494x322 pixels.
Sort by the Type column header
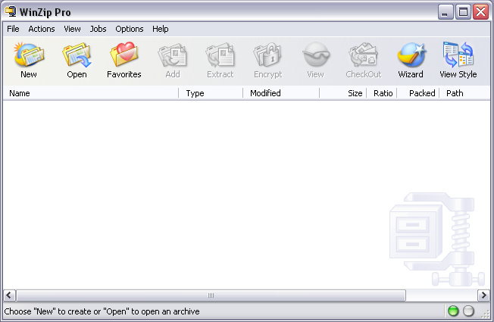pyautogui.click(x=211, y=93)
